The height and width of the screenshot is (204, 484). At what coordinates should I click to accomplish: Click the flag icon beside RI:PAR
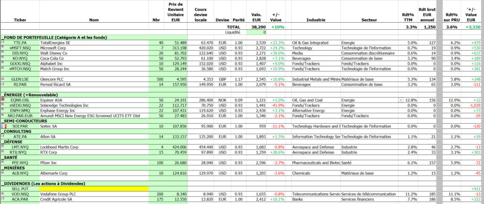pyautogui.click(x=2, y=84)
